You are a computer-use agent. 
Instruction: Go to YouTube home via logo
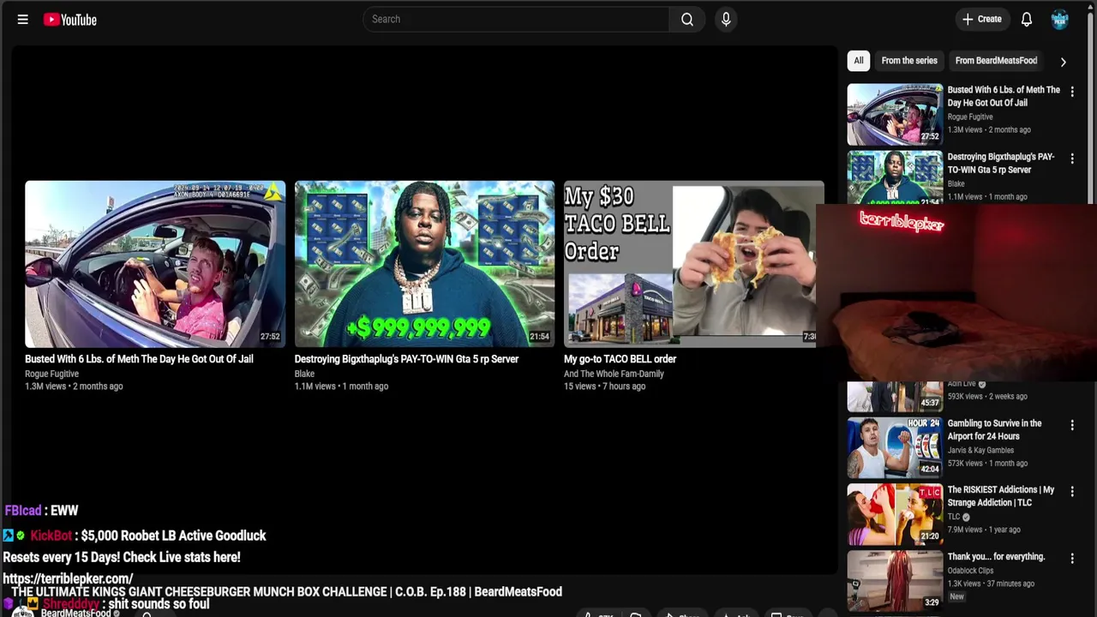(70, 20)
